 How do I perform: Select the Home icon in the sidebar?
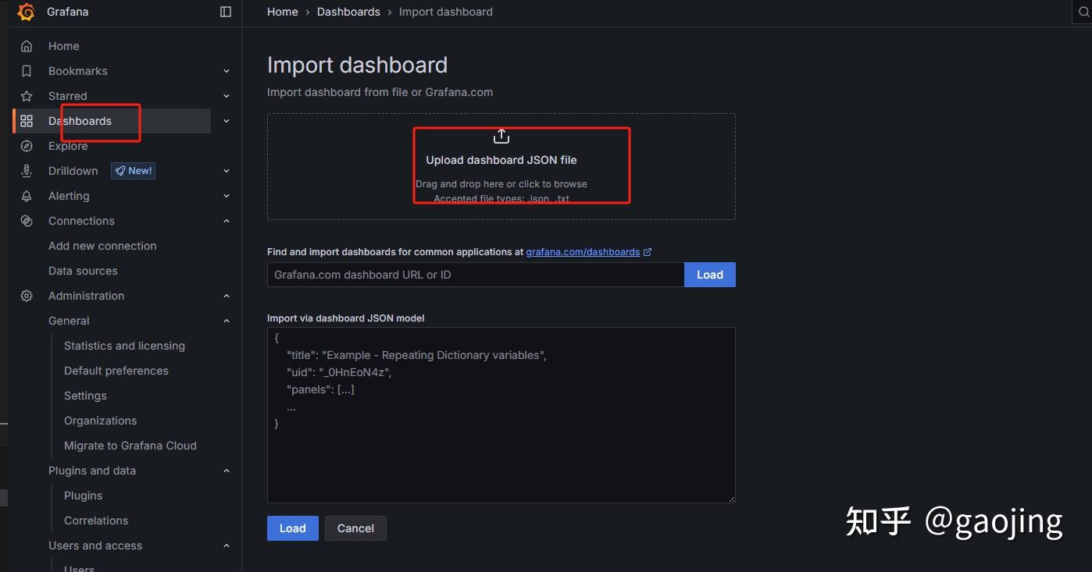tap(27, 46)
